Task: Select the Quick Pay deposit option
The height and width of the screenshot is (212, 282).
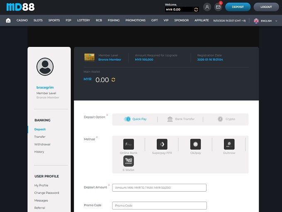Action: tap(136, 119)
